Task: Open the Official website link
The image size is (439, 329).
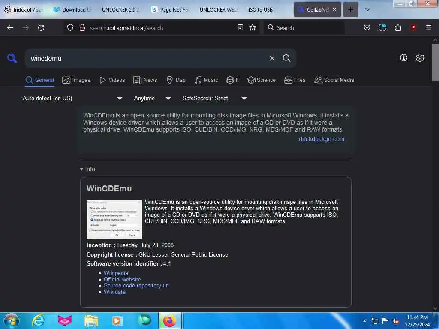Action: pos(122,279)
